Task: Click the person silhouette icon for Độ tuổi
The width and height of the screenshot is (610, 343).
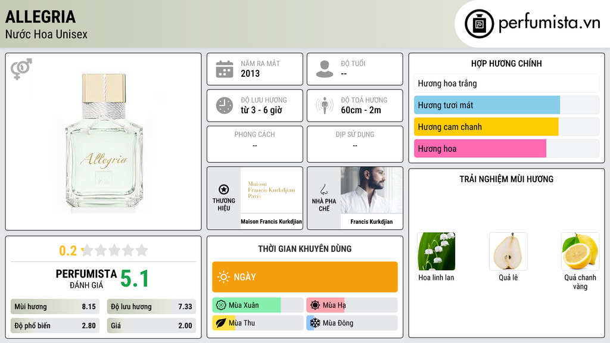Action: coord(325,69)
